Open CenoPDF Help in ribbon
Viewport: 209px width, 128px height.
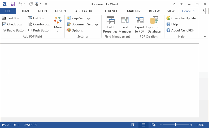click(x=172, y=24)
